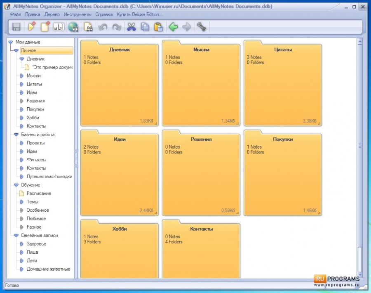Select Особенное in the tree
This screenshot has width=371, height=293.
[x=38, y=210]
